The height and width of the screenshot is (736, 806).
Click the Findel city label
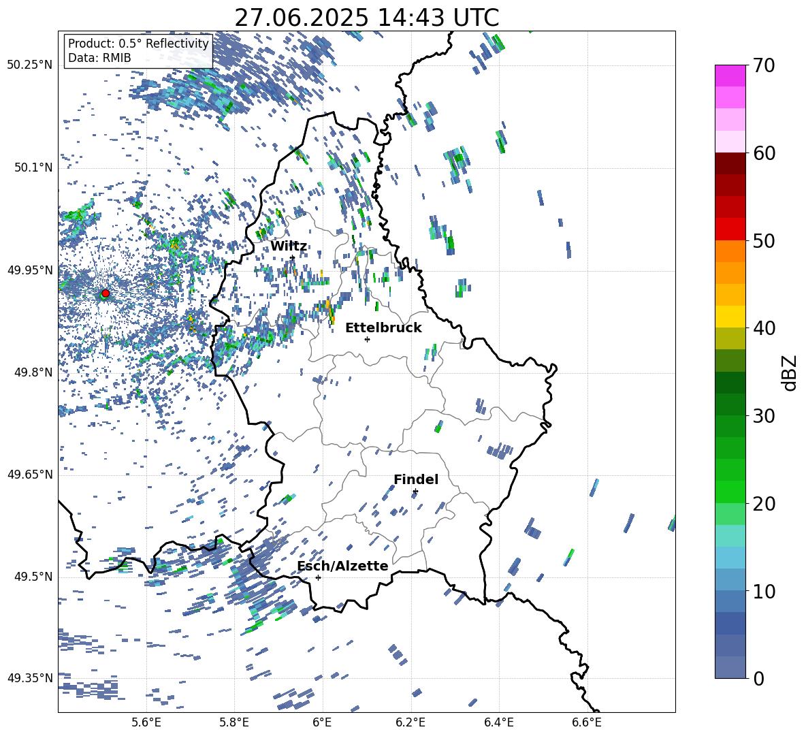(x=416, y=479)
